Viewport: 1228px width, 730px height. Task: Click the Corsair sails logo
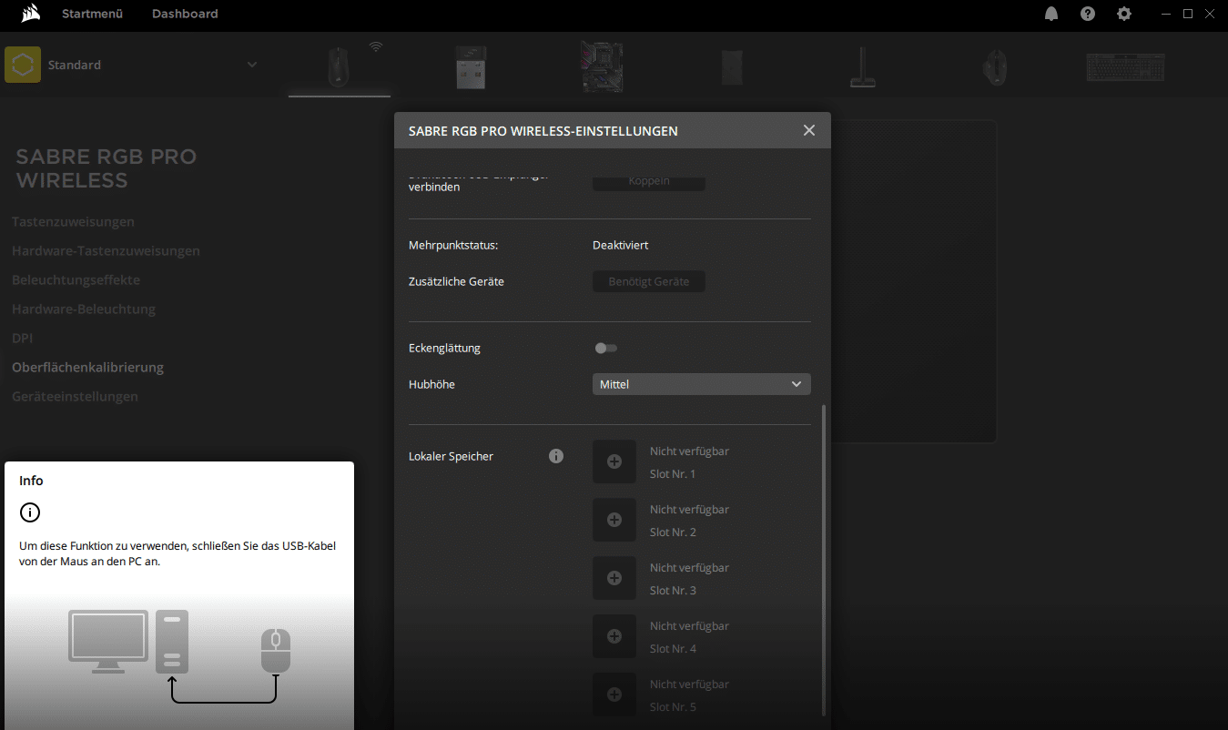30,14
